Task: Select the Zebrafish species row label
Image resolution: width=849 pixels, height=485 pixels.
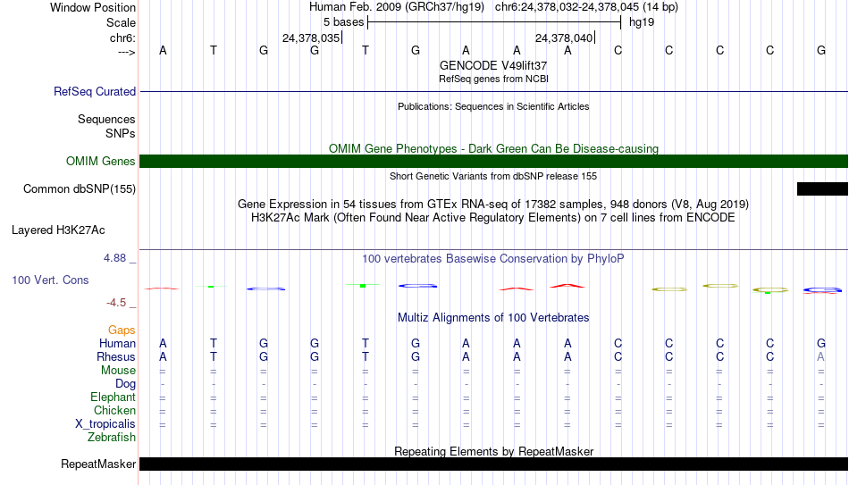Action: pos(112,437)
